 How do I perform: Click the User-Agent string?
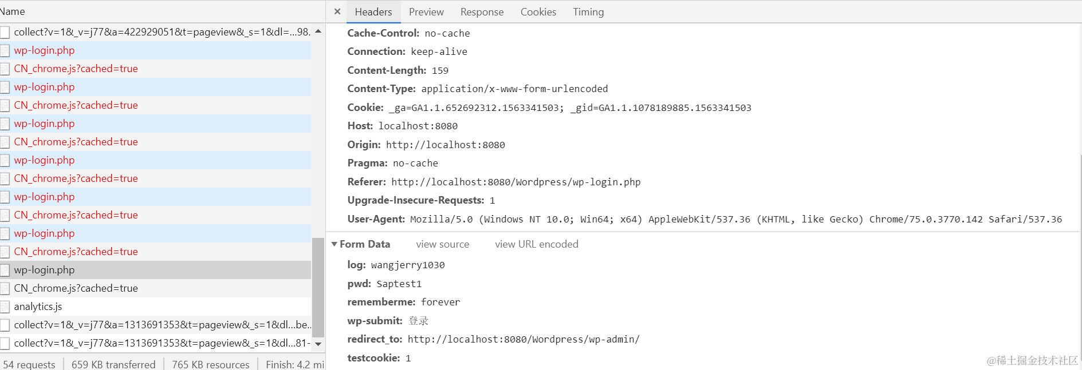[x=736, y=219]
